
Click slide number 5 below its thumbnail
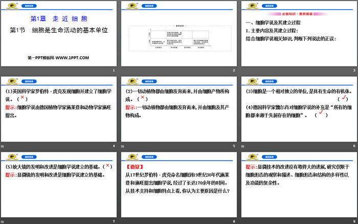click(x=234, y=146)
